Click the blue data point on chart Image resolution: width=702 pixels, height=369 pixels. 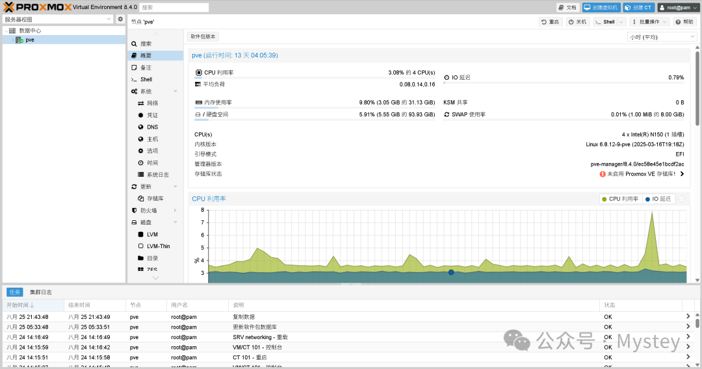click(x=451, y=272)
